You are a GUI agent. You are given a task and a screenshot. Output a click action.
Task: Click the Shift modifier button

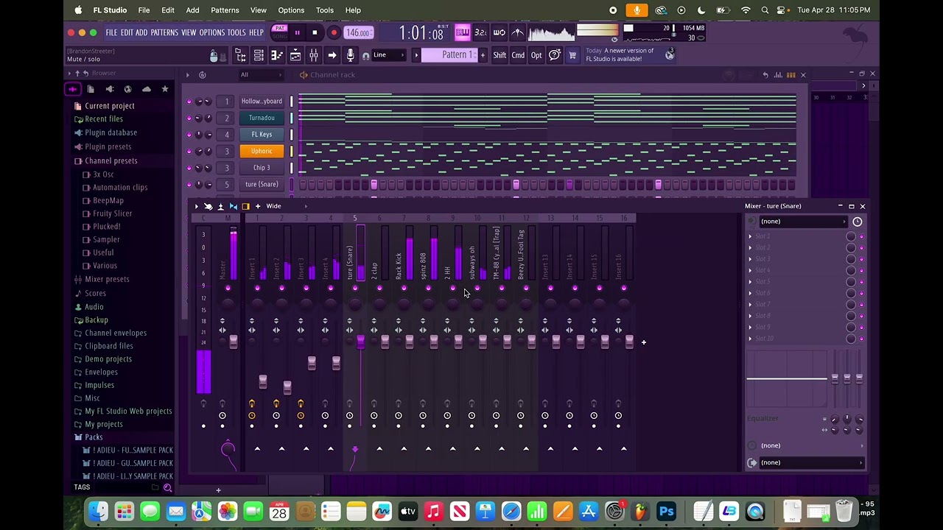pyautogui.click(x=499, y=55)
